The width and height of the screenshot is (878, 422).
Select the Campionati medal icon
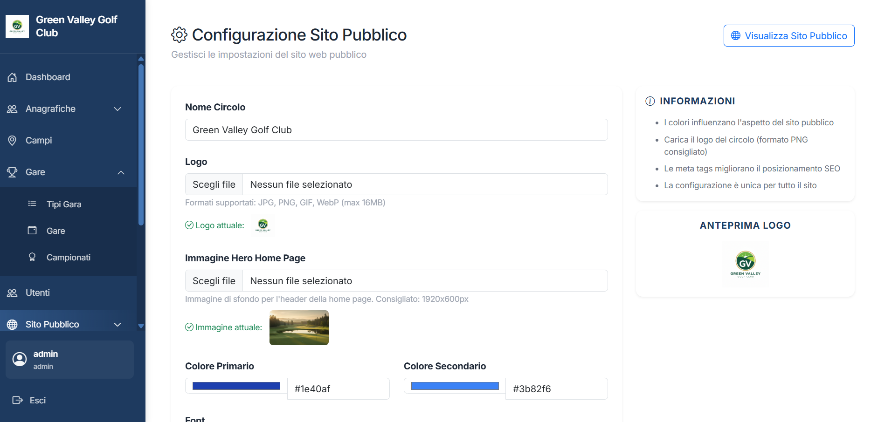click(x=32, y=257)
